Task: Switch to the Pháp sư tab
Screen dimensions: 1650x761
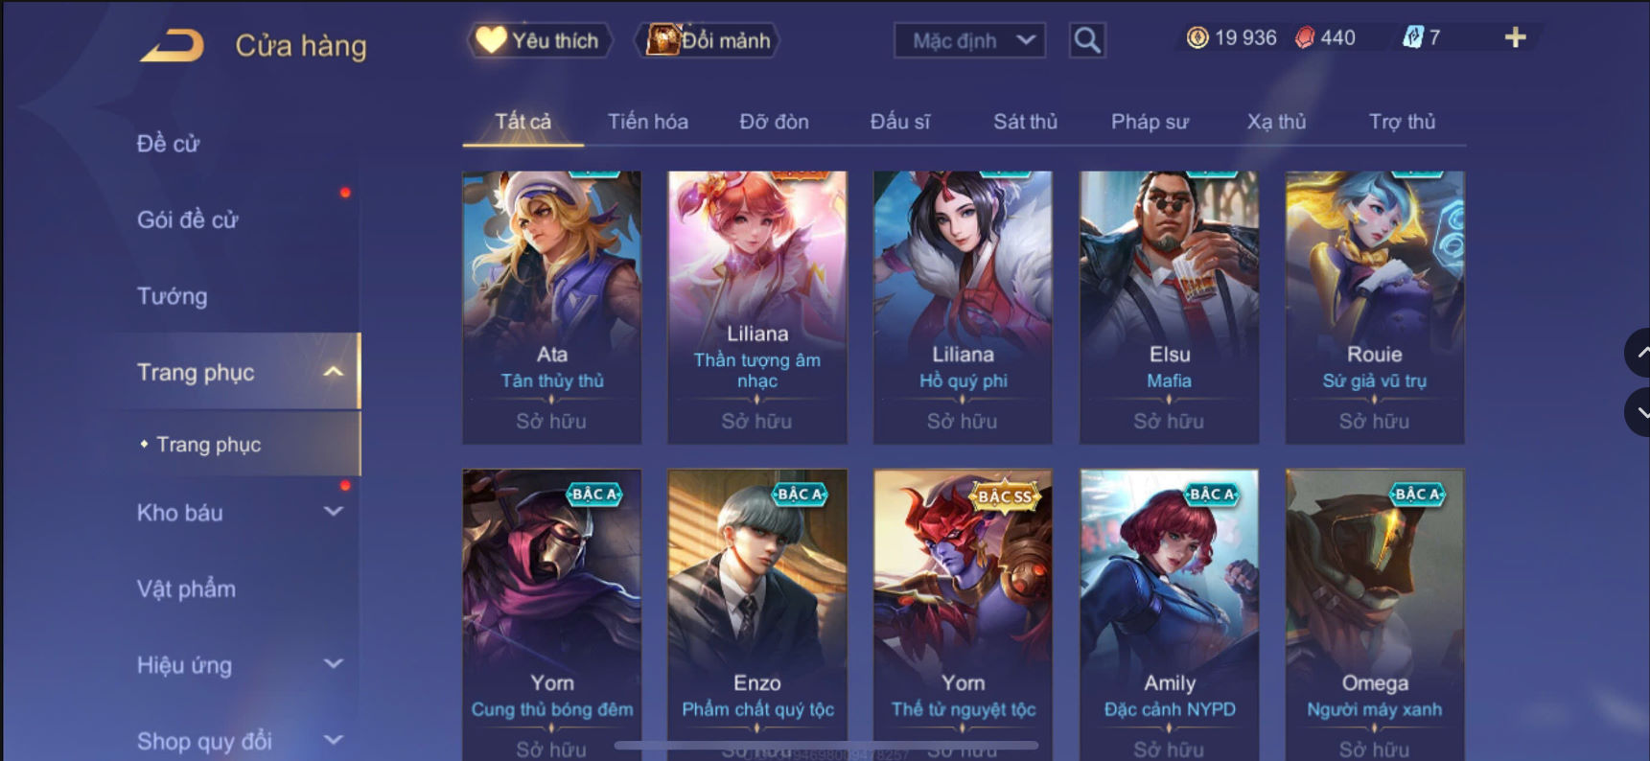Action: click(1150, 122)
